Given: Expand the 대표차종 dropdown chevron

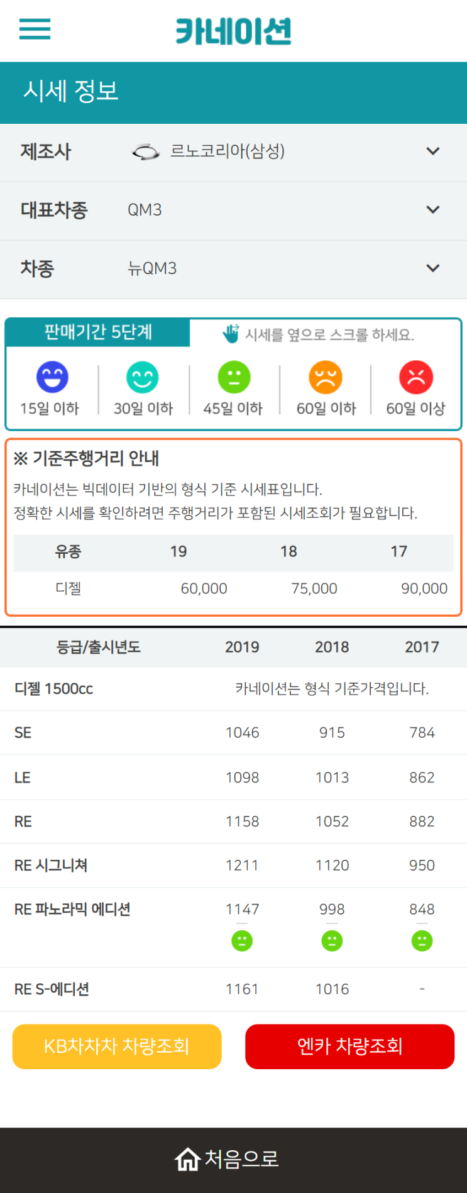Looking at the screenshot, I should coord(432,209).
